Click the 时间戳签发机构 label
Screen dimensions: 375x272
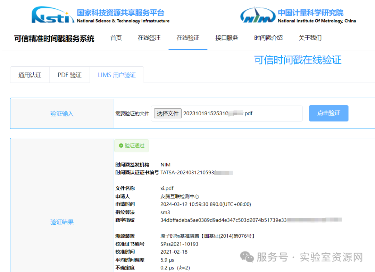click(132, 165)
